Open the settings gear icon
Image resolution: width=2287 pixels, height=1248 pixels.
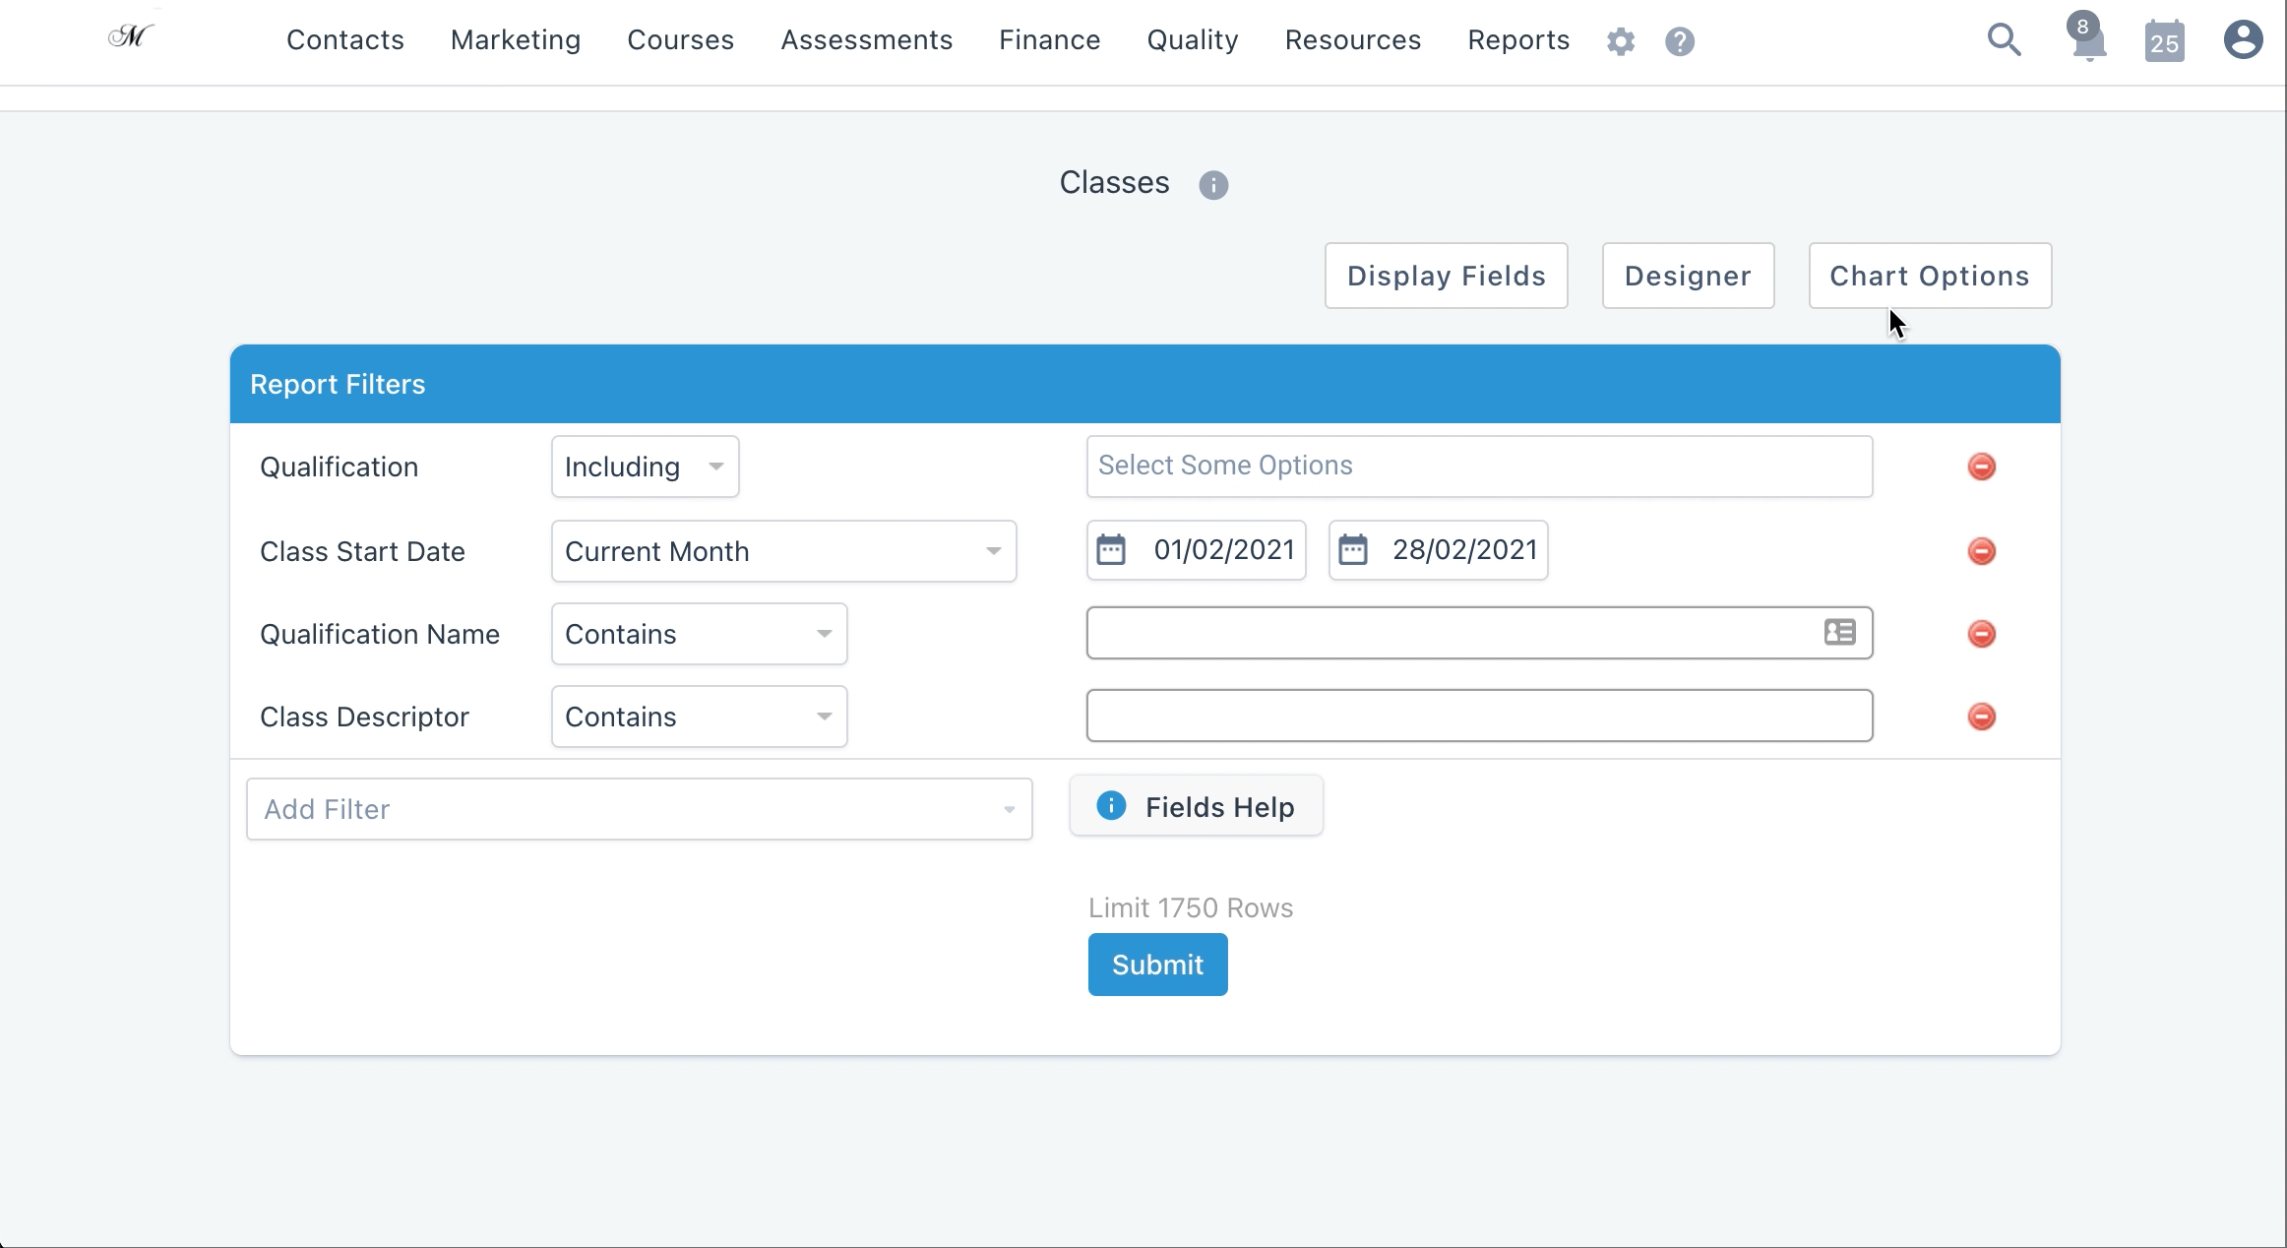pyautogui.click(x=1621, y=41)
